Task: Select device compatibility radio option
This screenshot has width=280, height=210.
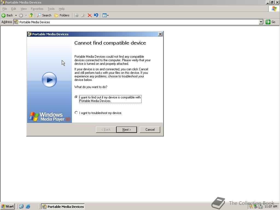Action: tap(76, 97)
